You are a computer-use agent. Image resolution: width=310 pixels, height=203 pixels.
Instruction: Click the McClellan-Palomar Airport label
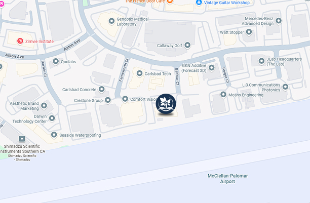tap(227, 179)
